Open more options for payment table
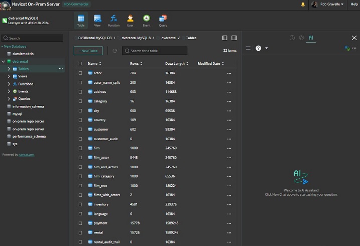Viewport: 360px width, 246px height. coord(229,223)
